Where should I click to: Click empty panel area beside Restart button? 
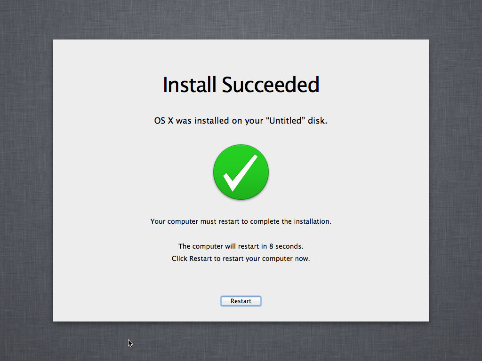tap(338, 301)
